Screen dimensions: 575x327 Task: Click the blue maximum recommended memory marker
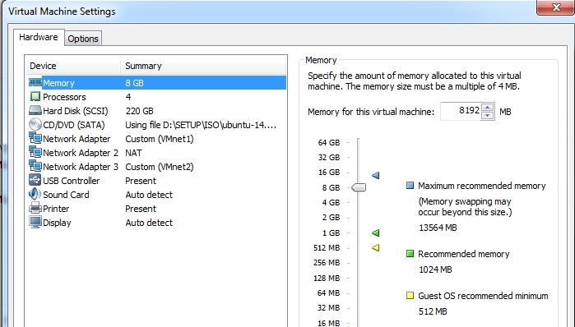pyautogui.click(x=375, y=175)
